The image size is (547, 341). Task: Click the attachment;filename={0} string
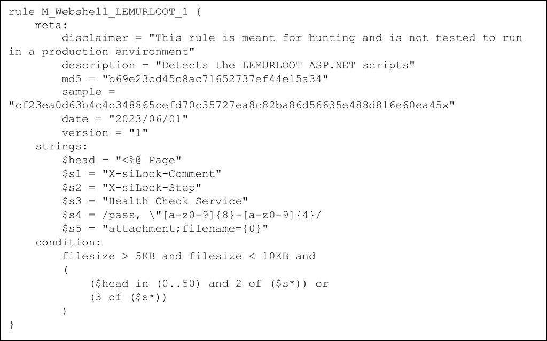click(x=185, y=229)
